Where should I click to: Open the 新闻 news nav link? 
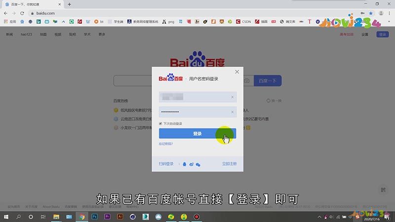coord(9,34)
